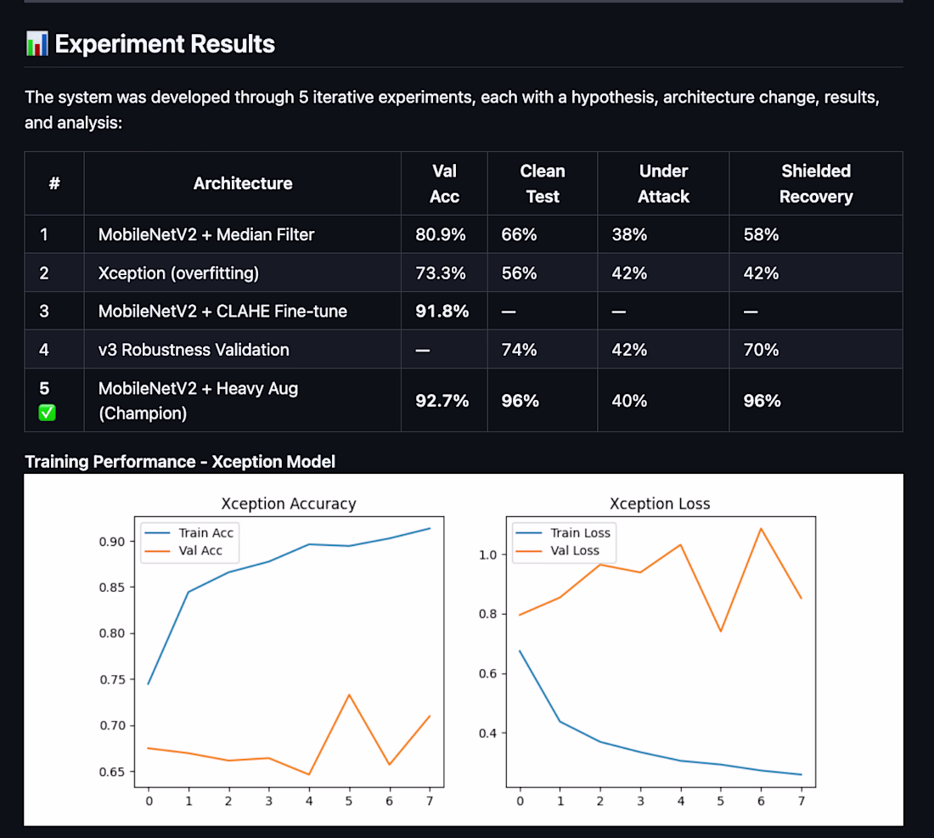Click the bar chart emoji icon beside Experiment Results
934x838 pixels.
click(37, 44)
